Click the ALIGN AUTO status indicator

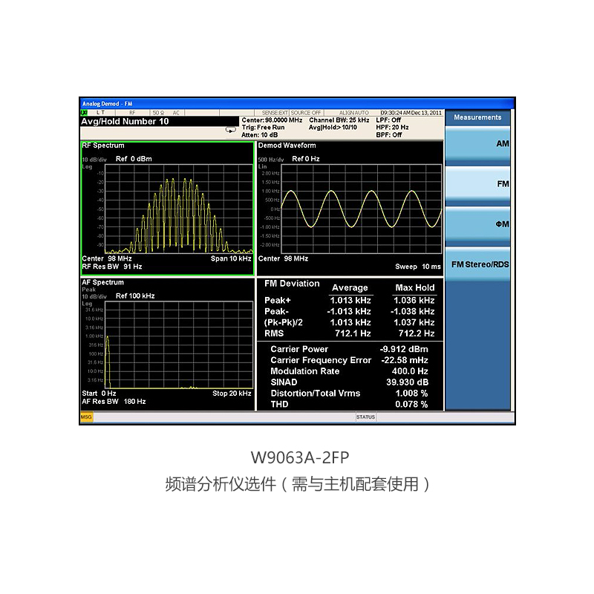tap(354, 113)
